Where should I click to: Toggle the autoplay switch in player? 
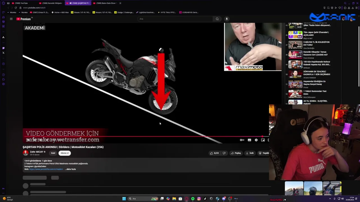(x=242, y=140)
